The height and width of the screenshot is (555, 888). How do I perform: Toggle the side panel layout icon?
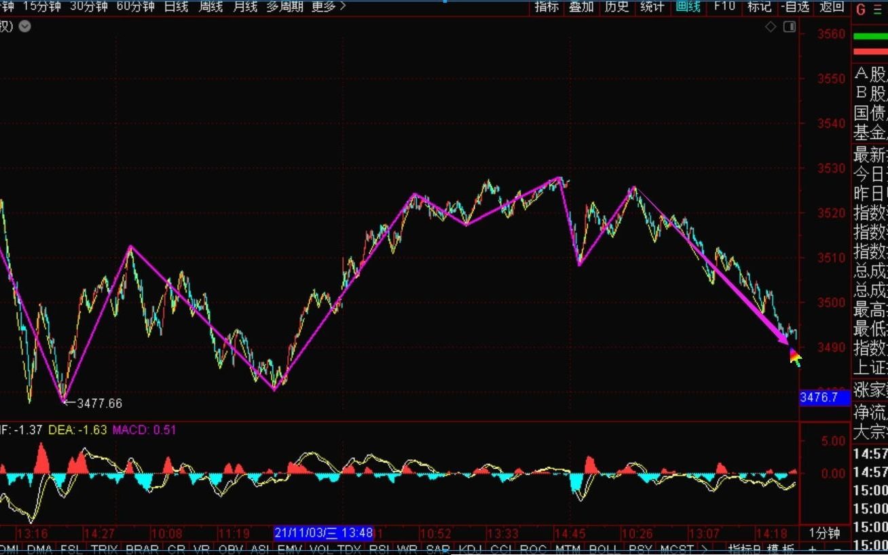tap(789, 26)
